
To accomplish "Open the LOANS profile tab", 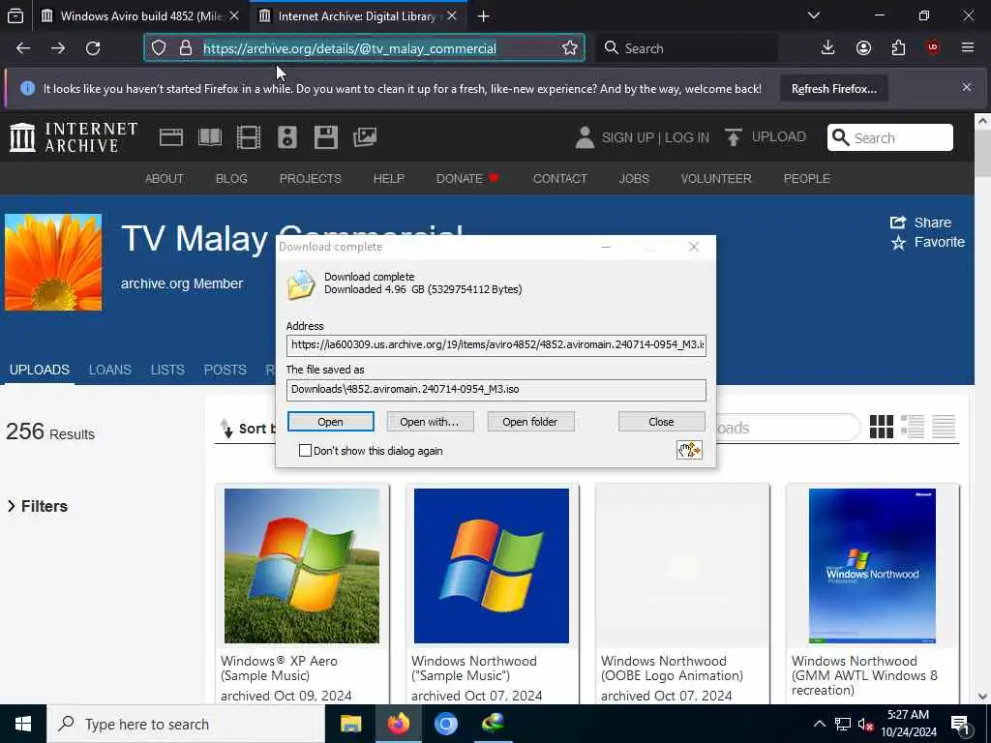I will click(x=110, y=370).
